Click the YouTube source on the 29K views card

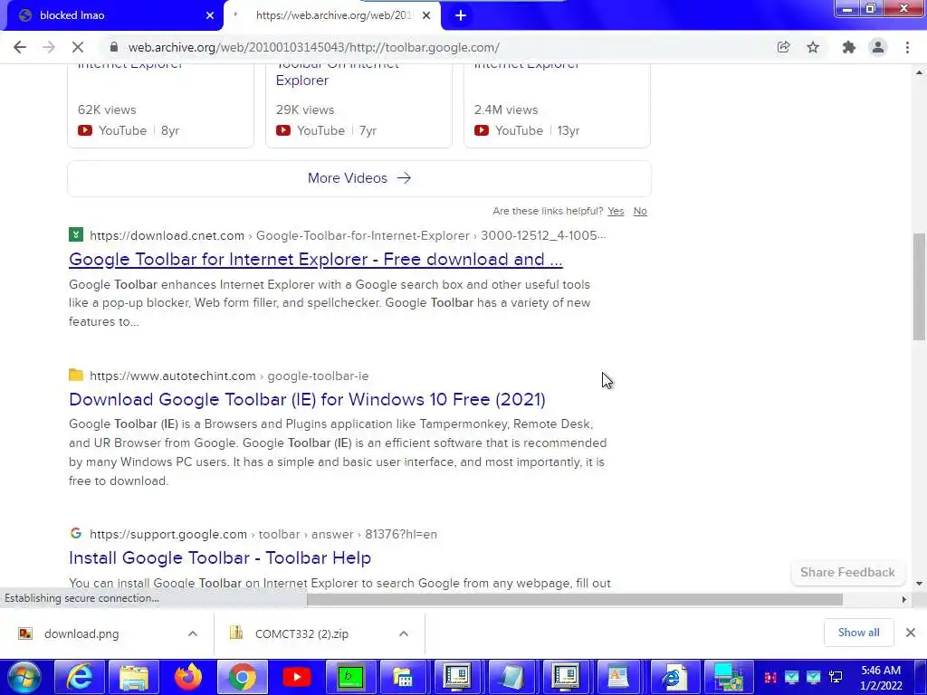coord(311,130)
